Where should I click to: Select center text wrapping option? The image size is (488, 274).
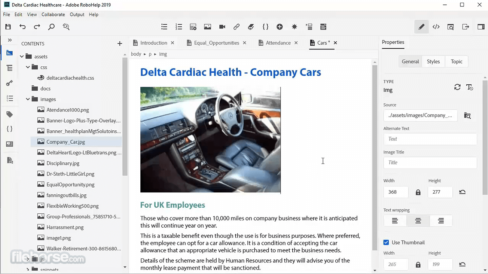tap(418, 221)
